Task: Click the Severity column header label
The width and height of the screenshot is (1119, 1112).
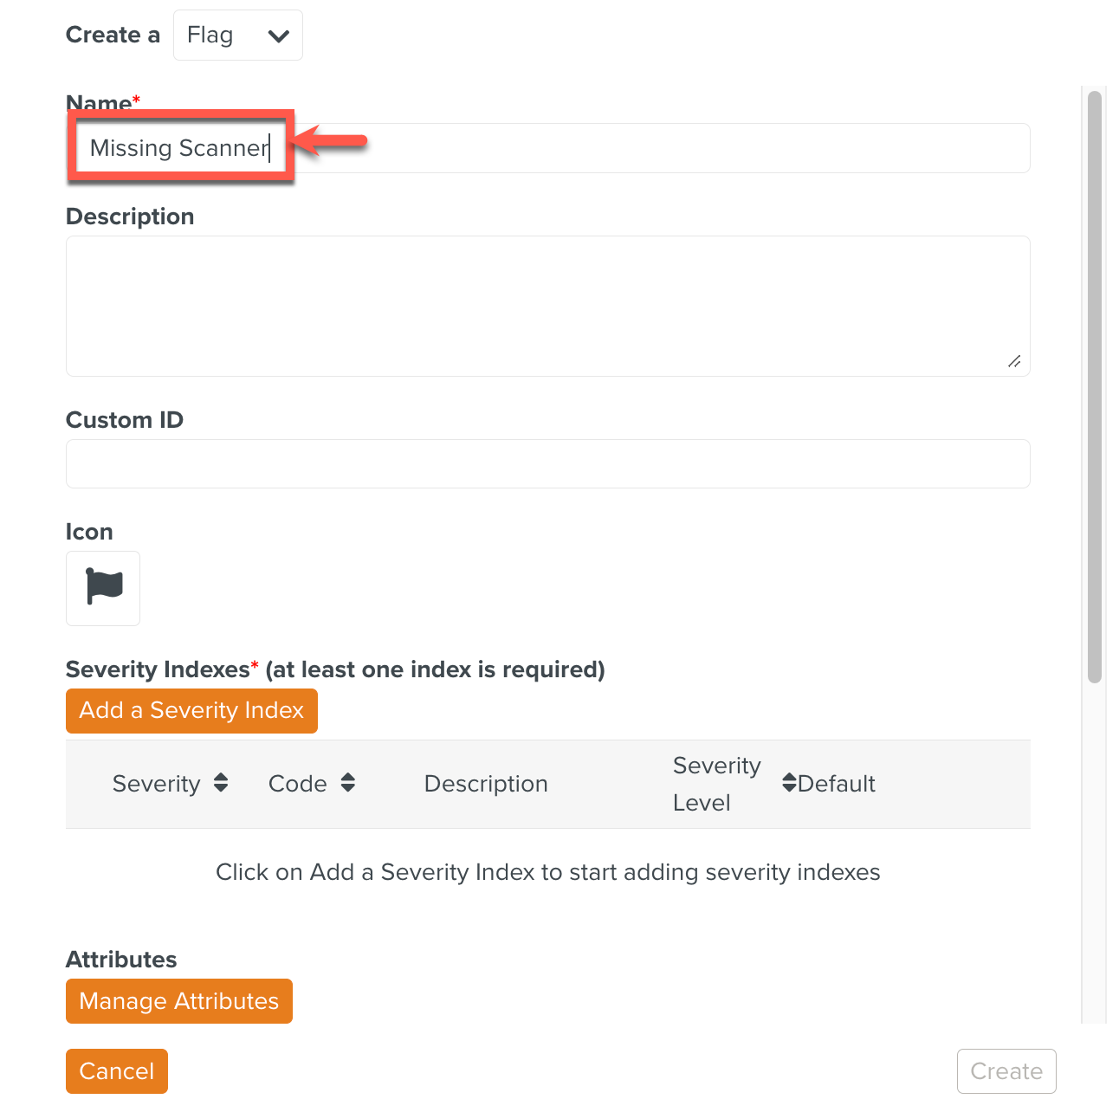Action: click(x=156, y=784)
